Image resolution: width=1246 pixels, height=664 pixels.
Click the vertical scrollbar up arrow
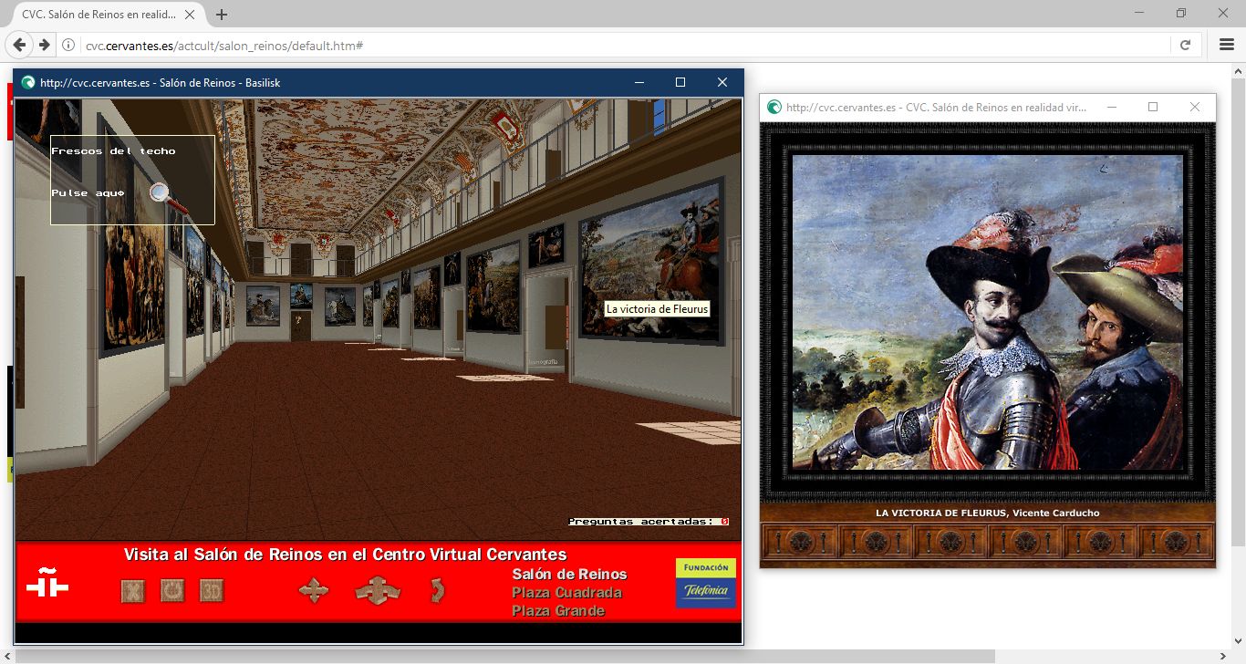click(x=1239, y=70)
